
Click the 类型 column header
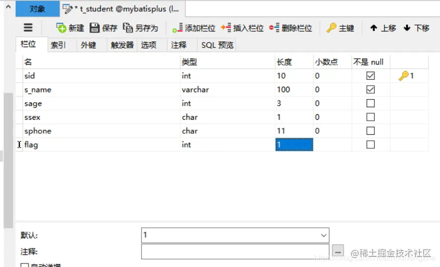[228, 62]
